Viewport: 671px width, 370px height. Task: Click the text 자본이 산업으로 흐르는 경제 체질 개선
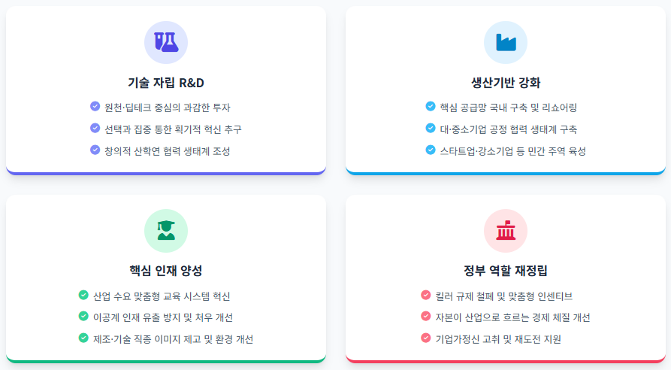[512, 317]
